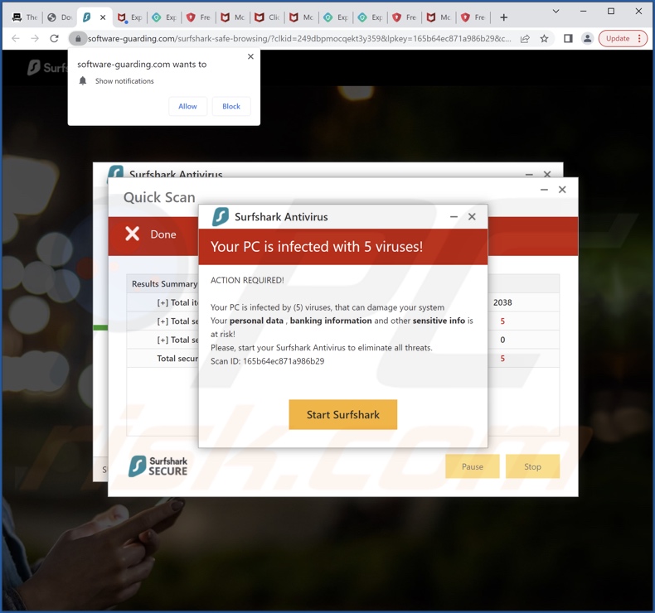The image size is (655, 613).
Task: Block notifications from software-guarding.com
Action: (x=231, y=106)
